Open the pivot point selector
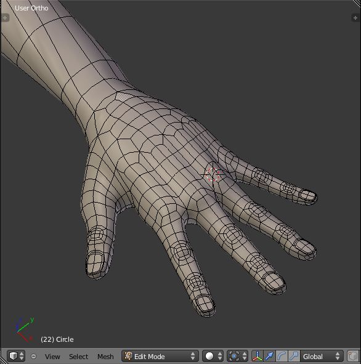Screen dimensions: 361x364 tap(237, 356)
